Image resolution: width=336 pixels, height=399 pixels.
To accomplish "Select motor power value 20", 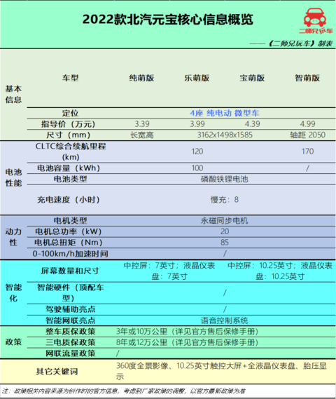I will [x=225, y=231].
